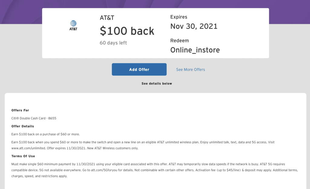Click the $100 back offer amount
Screen dimensions: 310x189
127,31
